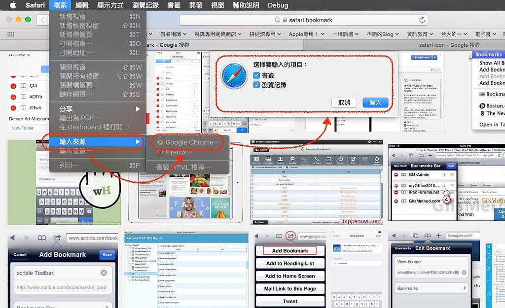Expand the Apple專用！ favorites folder

click(x=306, y=34)
